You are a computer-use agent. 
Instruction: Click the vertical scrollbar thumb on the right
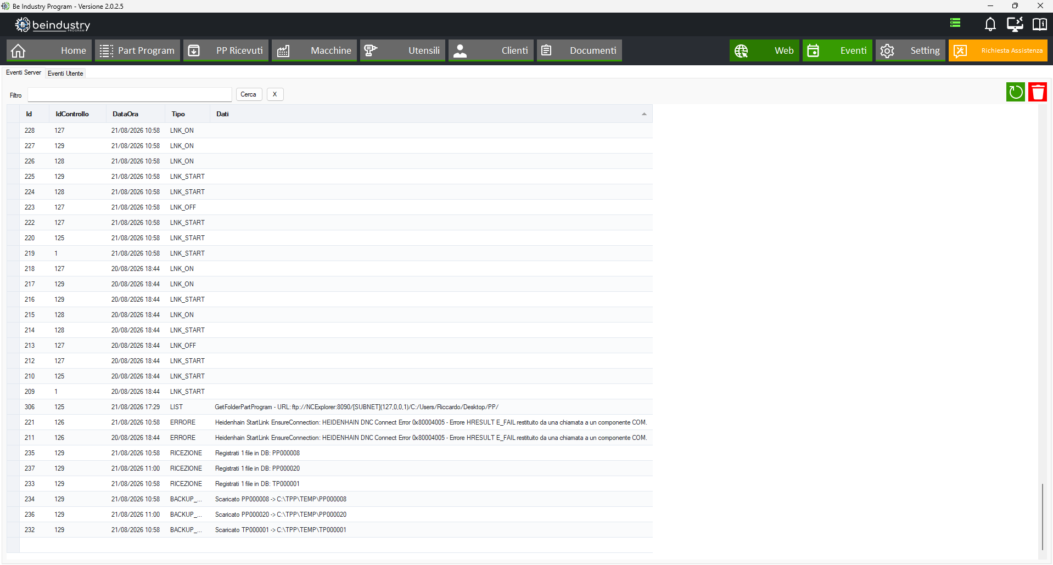pos(1042,517)
